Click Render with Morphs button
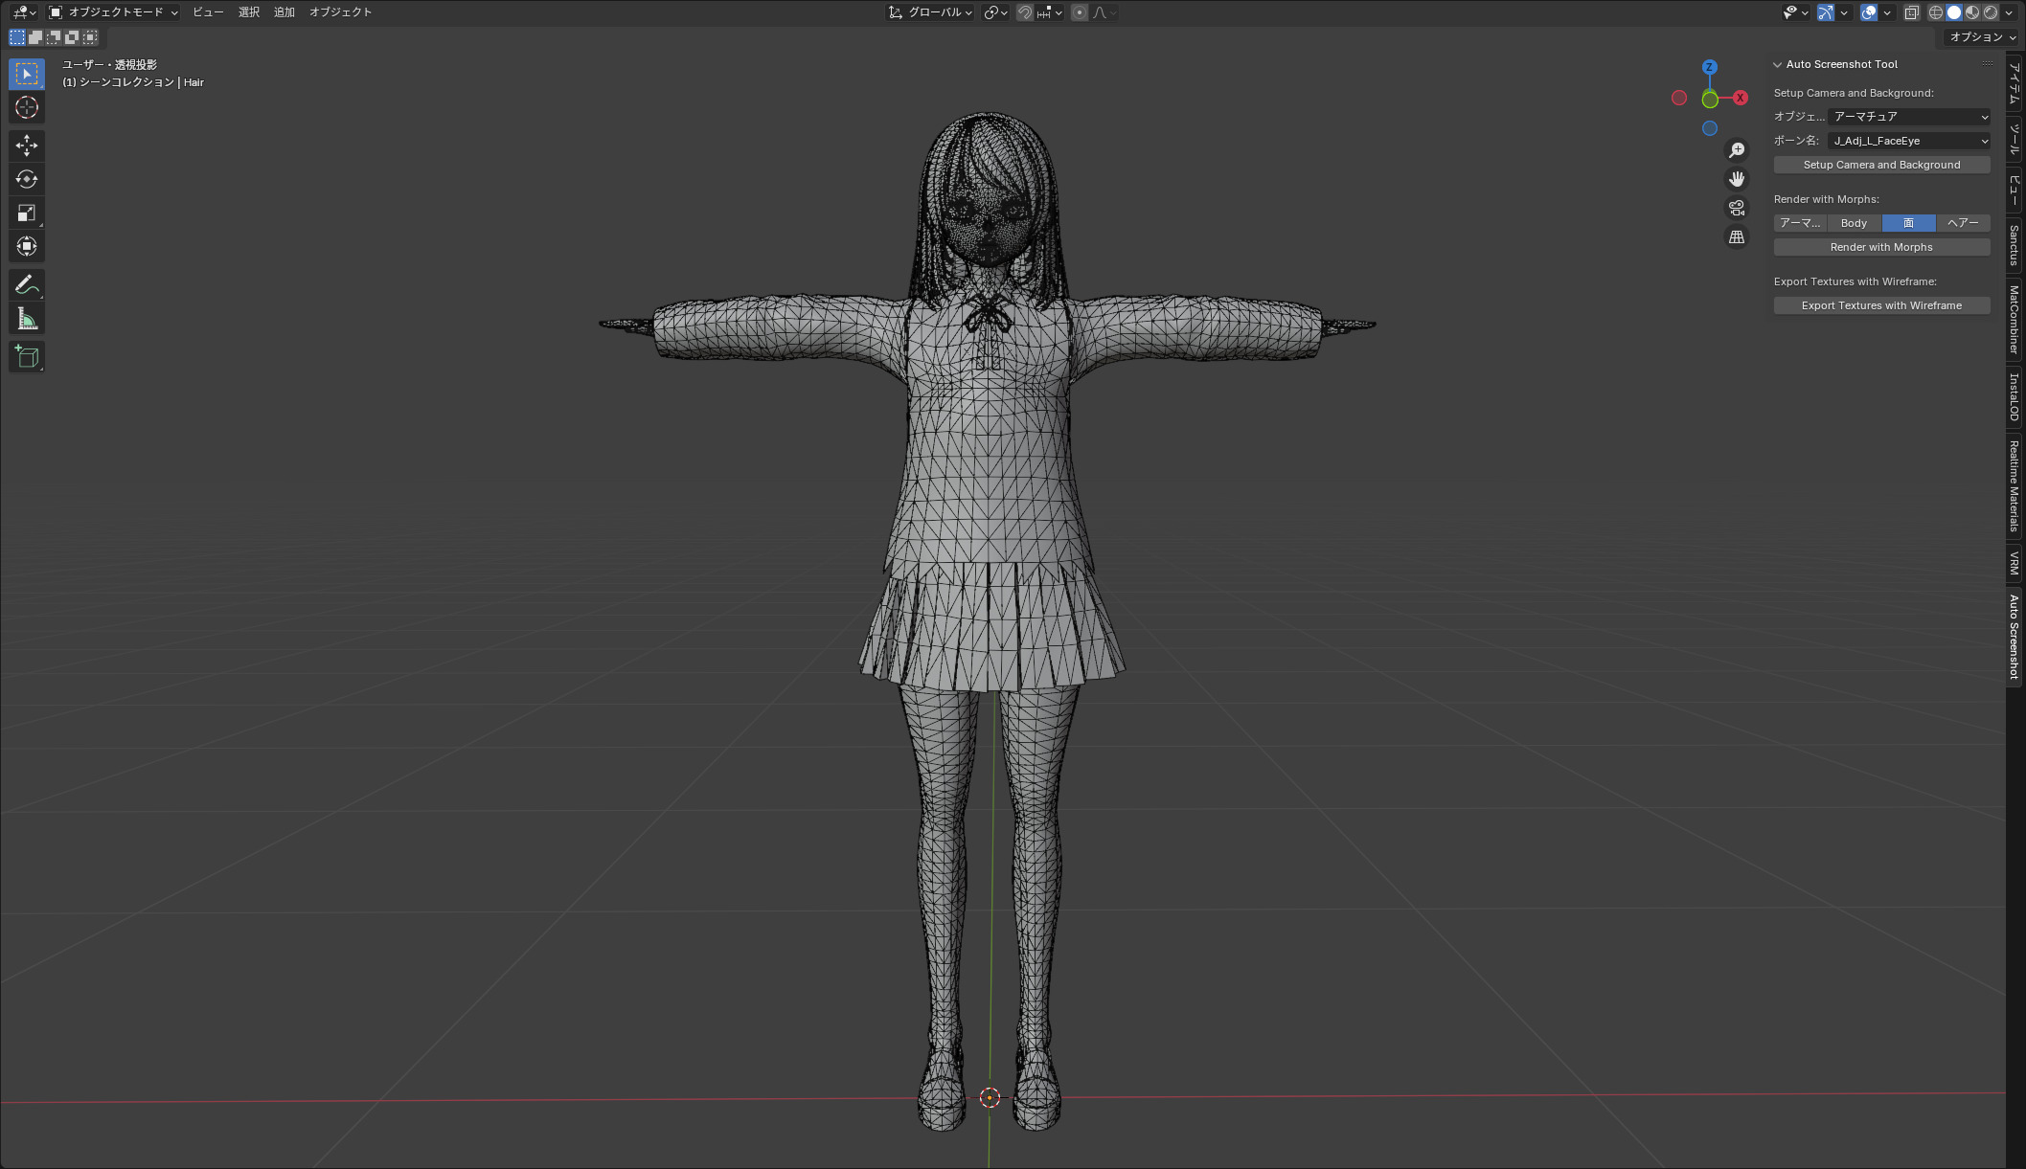 [x=1881, y=247]
